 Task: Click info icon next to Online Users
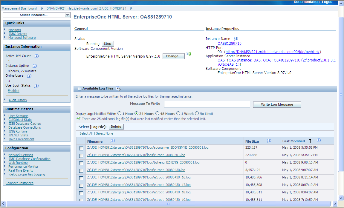(x=29, y=76)
